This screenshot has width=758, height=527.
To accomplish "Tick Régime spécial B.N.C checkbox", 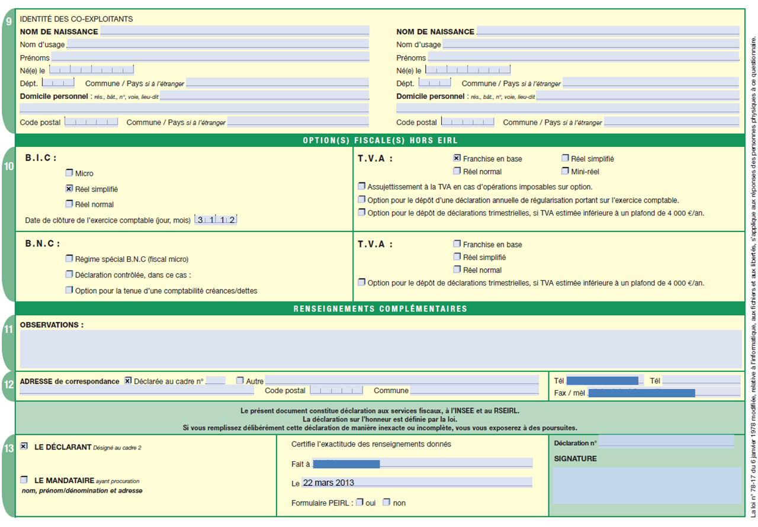I will [x=69, y=259].
